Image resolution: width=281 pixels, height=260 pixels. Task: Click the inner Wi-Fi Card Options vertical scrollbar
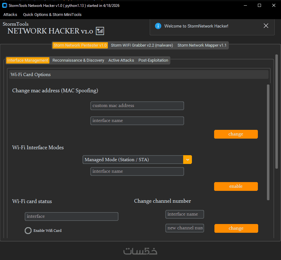[x=268, y=142]
